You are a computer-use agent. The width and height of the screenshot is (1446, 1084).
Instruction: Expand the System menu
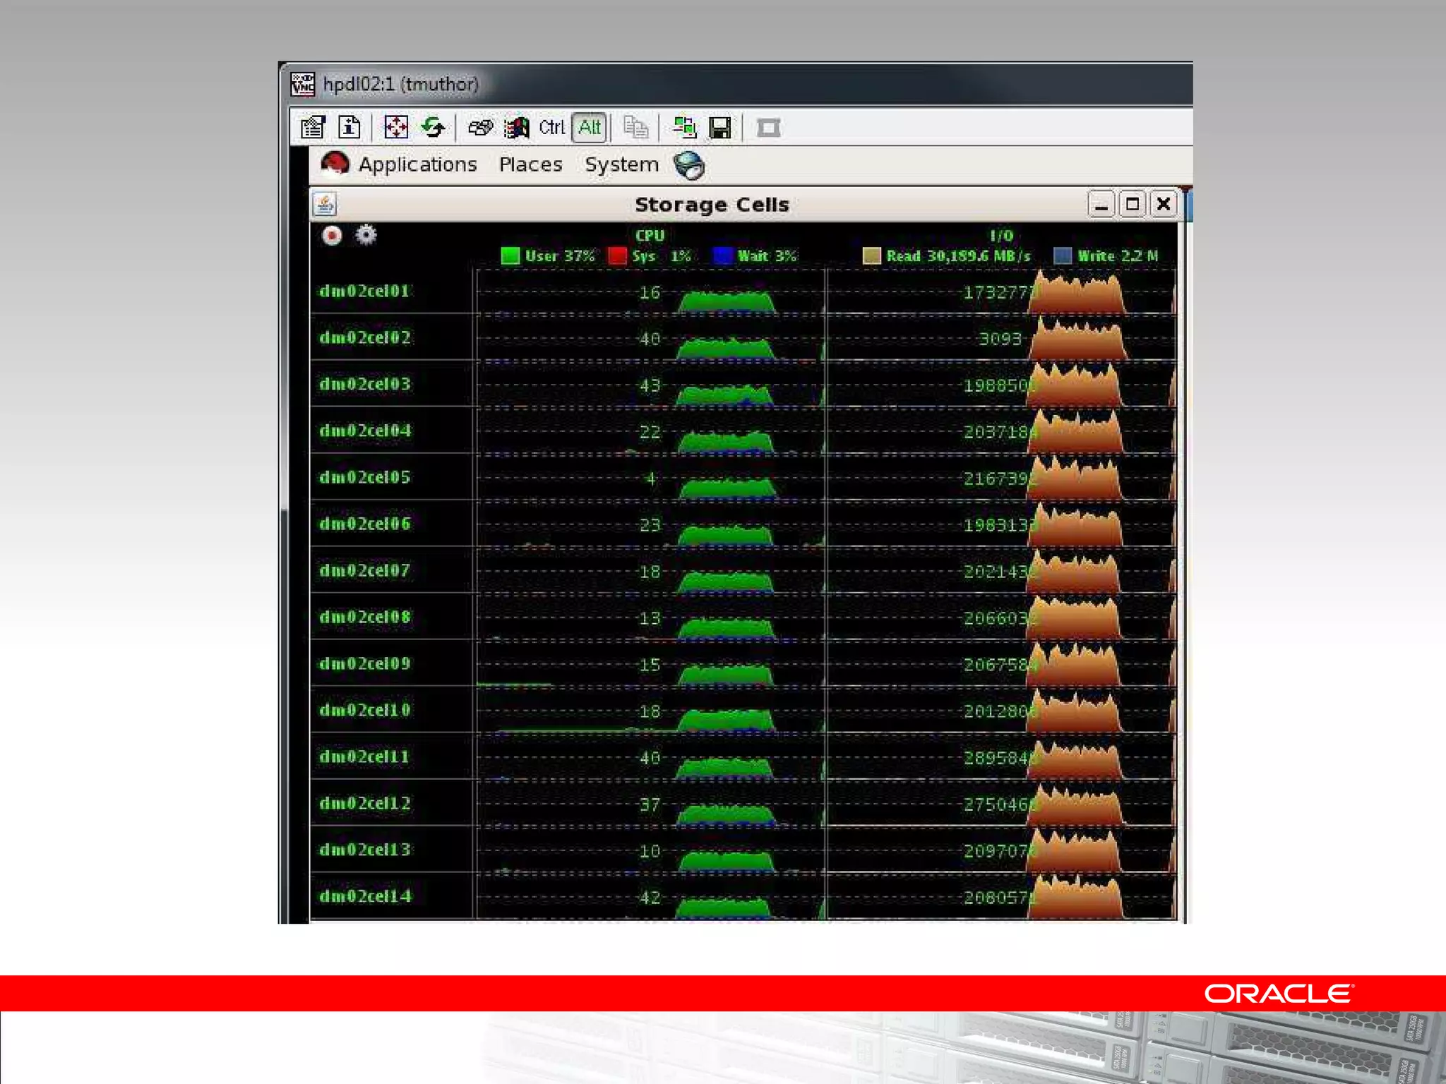(621, 164)
